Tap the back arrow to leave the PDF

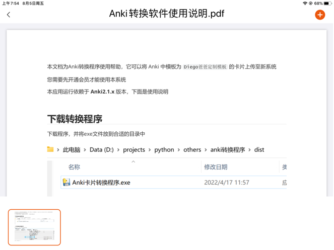click(9, 15)
